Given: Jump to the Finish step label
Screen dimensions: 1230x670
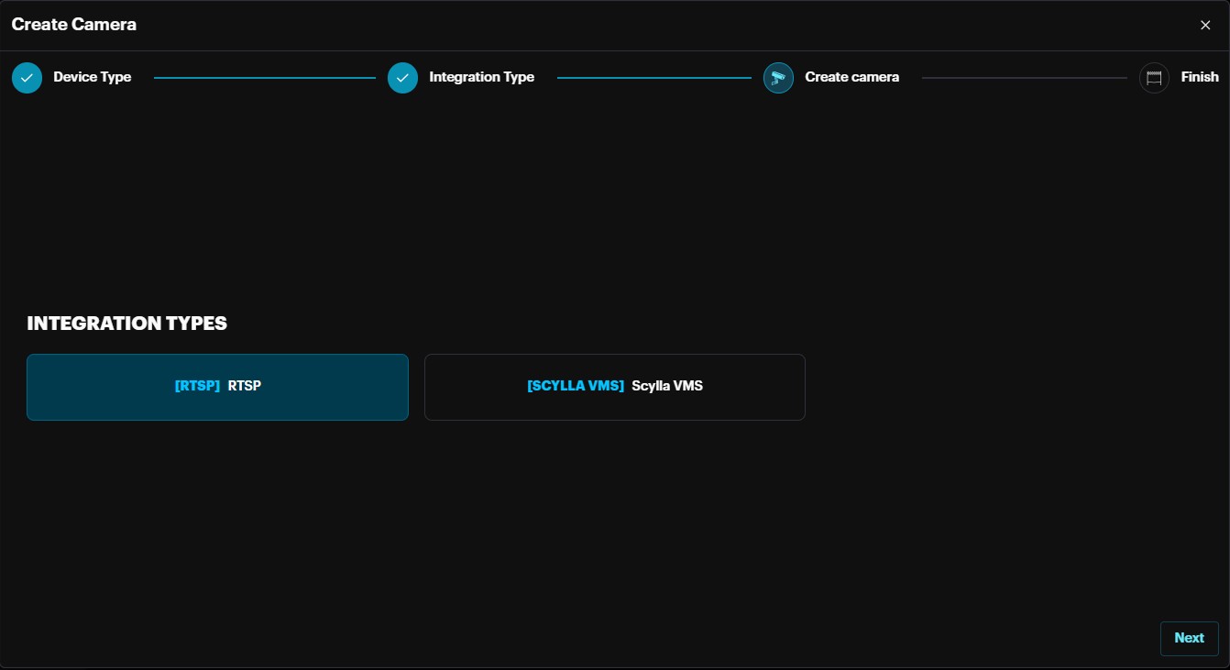Looking at the screenshot, I should [1199, 77].
